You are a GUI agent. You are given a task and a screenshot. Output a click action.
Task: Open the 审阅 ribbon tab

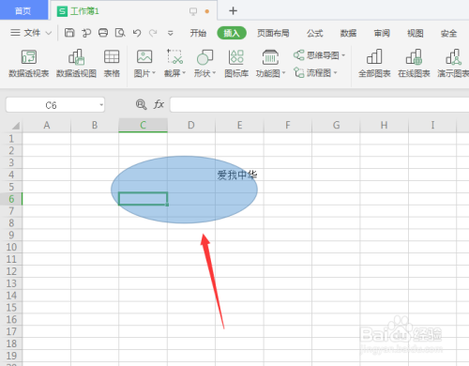point(382,33)
